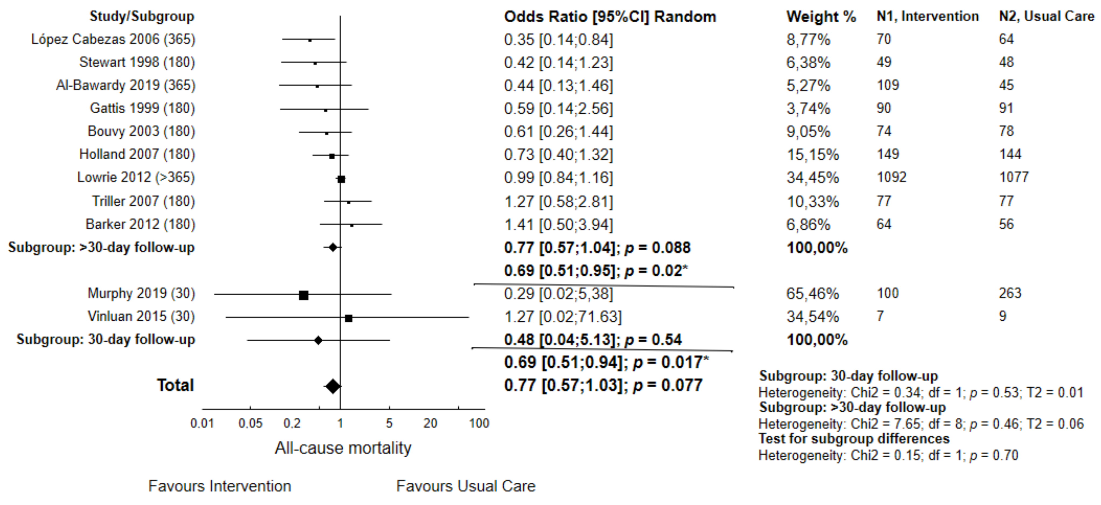Click the Total row label
Viewport: 1101px width, 505px height.
[x=175, y=385]
